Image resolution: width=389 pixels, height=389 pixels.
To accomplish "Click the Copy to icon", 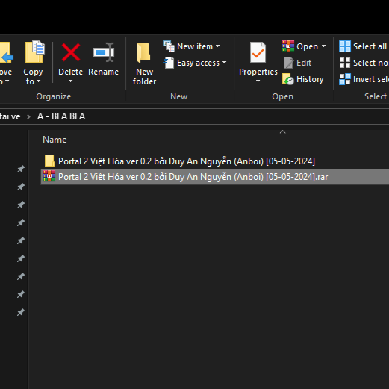I will point(35,52).
